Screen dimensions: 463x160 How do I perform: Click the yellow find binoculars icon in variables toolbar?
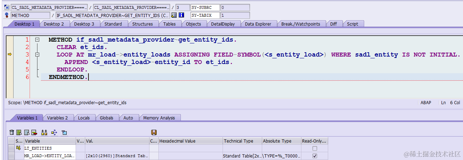[44, 133]
